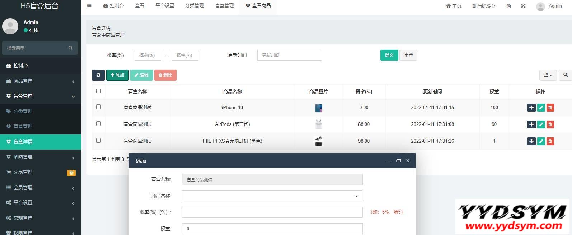Click the drag-move icon in the FIIL T1 XS row
572x235 pixels.
(531, 141)
